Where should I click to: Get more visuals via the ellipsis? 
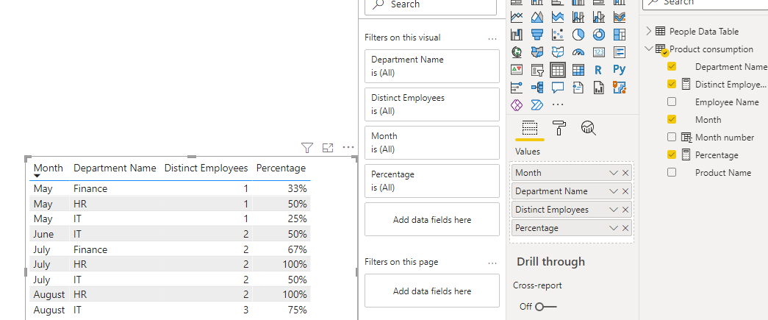pyautogui.click(x=558, y=105)
